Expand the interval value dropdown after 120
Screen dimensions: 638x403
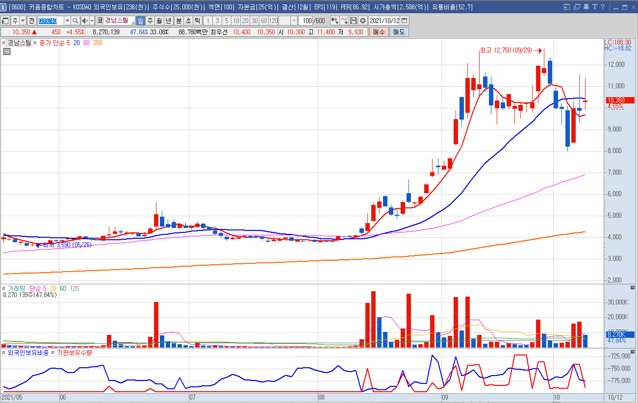point(294,21)
